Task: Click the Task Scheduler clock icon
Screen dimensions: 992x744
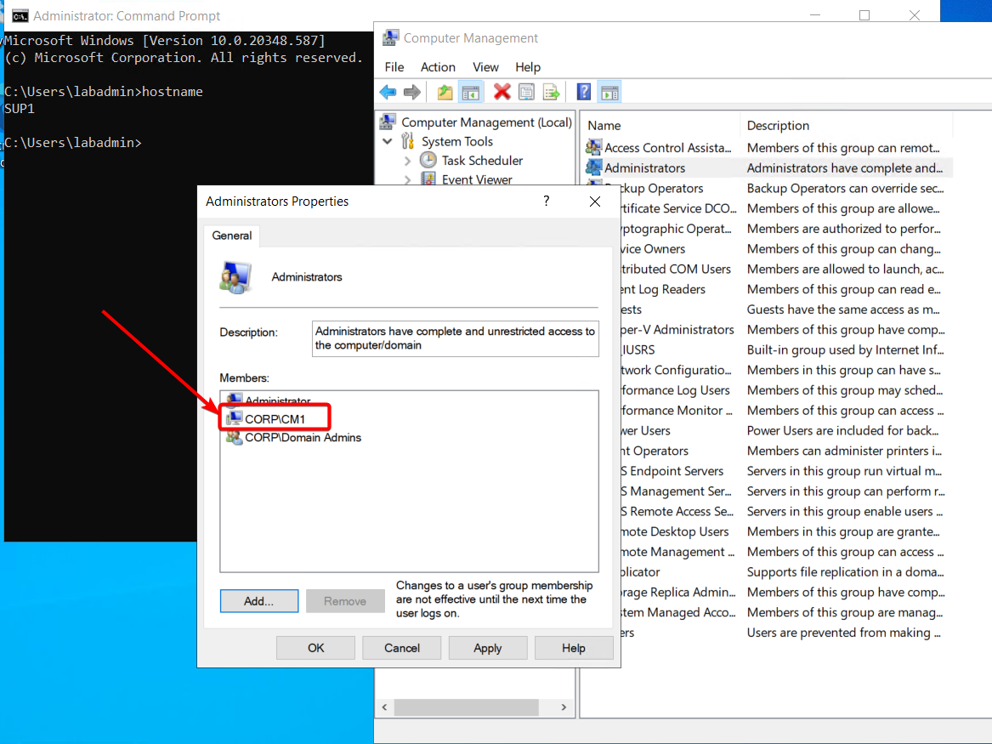Action: pos(428,160)
